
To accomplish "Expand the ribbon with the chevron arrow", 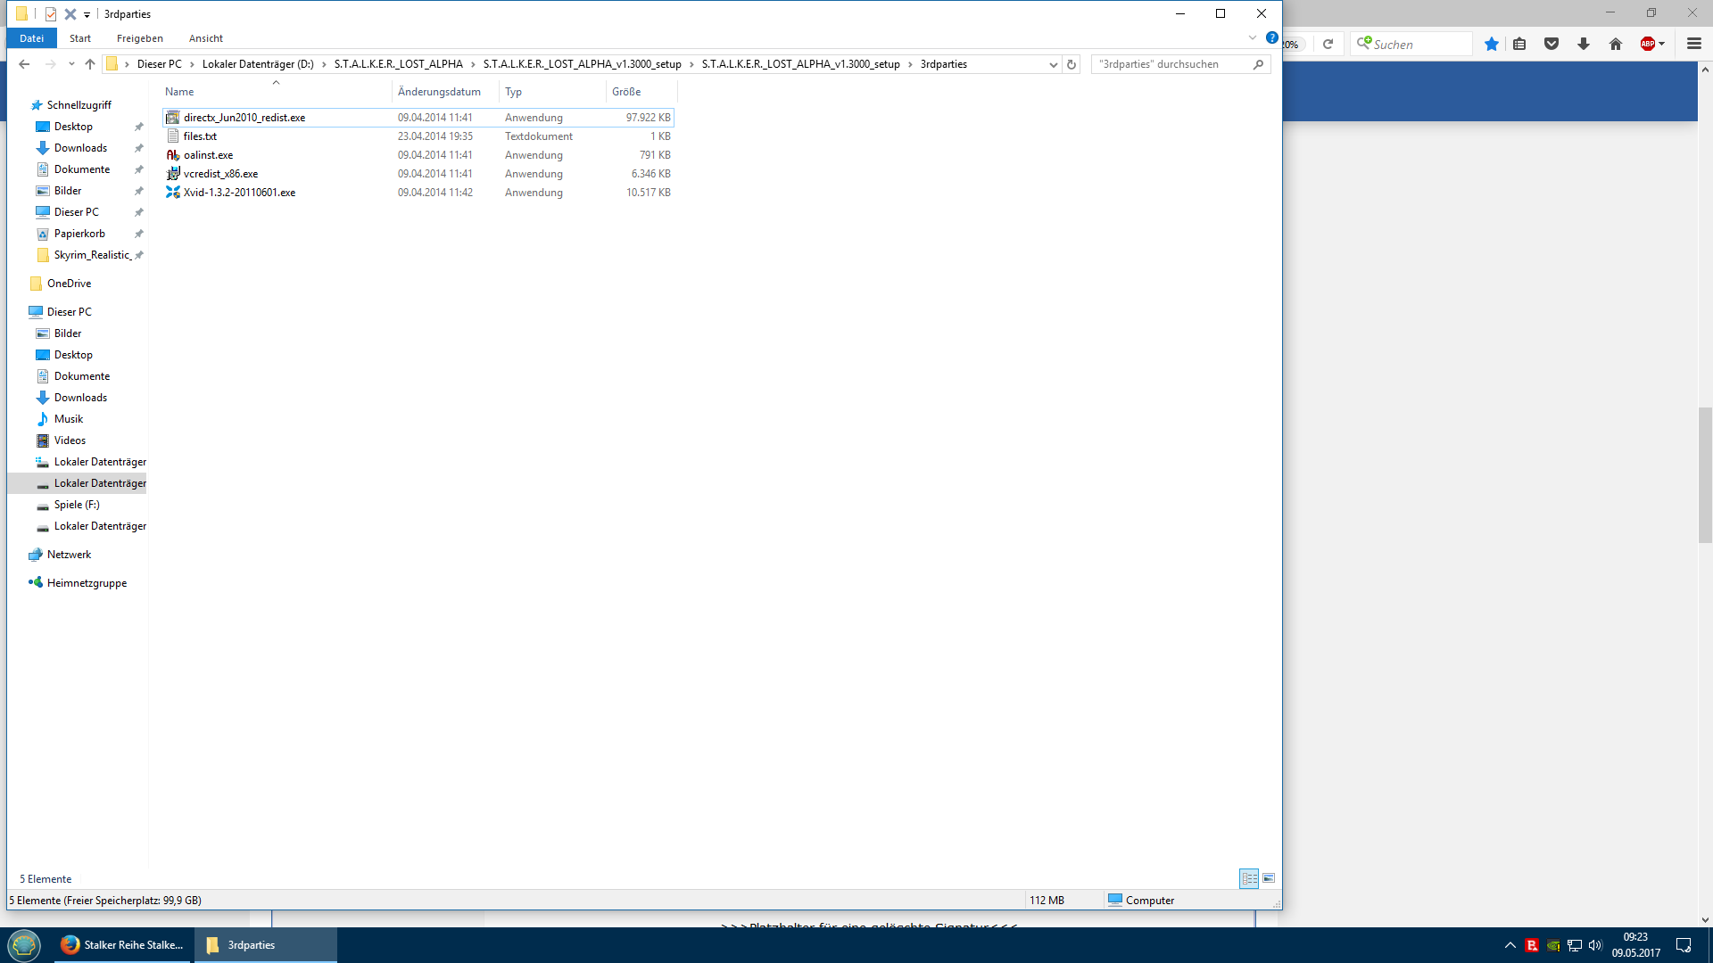I will [1253, 37].
